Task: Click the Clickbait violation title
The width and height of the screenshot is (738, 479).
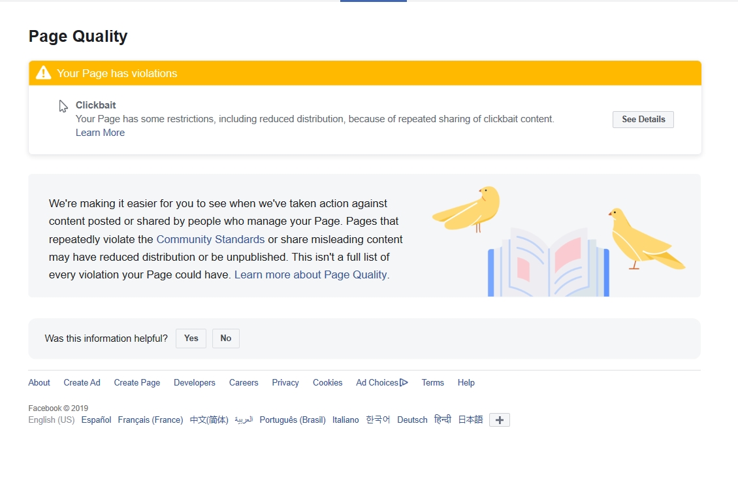Action: 95,105
